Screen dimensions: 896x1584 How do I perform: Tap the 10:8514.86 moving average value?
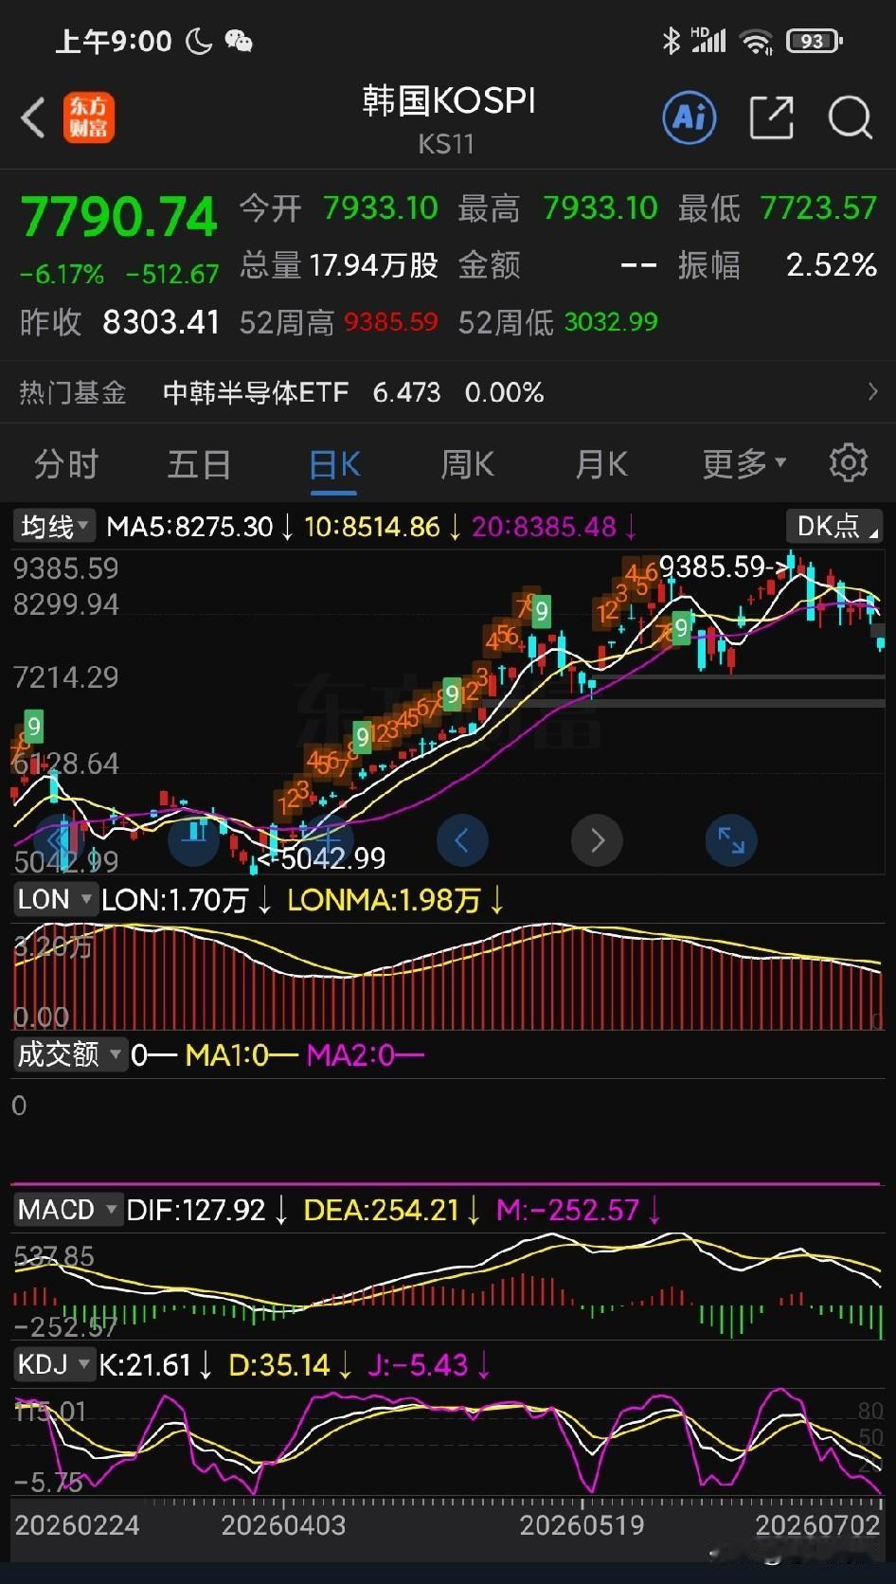coord(372,527)
